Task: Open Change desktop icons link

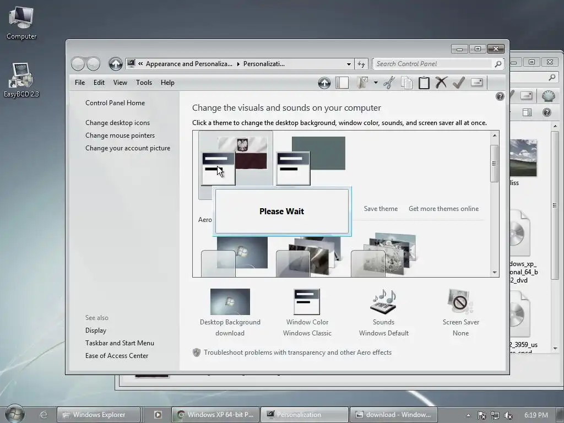Action: [x=118, y=123]
